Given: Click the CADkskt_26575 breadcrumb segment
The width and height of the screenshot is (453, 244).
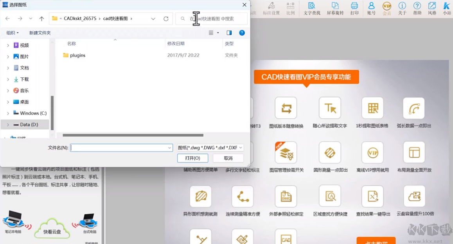Looking at the screenshot, I should coord(80,18).
